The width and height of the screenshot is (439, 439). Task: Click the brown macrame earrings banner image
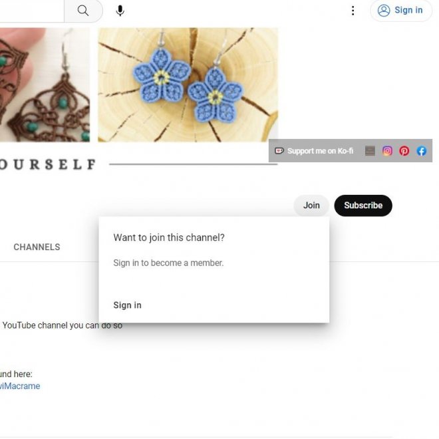pyautogui.click(x=45, y=85)
